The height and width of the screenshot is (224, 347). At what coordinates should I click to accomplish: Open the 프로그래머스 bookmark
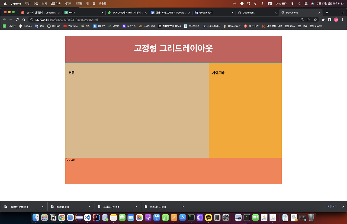pos(211,26)
